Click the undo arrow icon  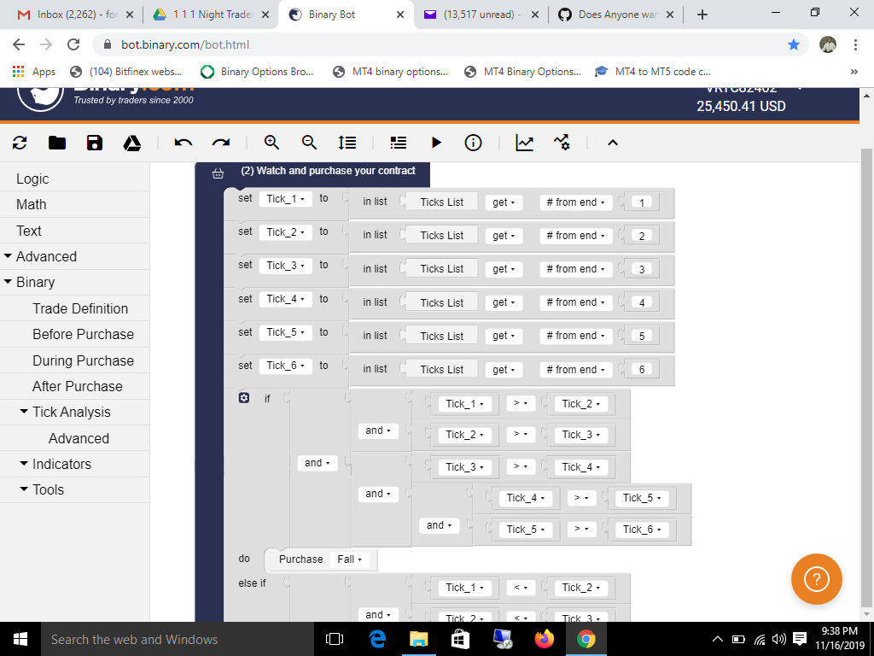click(x=183, y=143)
